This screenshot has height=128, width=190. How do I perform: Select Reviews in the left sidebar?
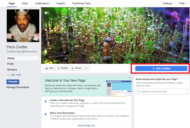click(12, 70)
